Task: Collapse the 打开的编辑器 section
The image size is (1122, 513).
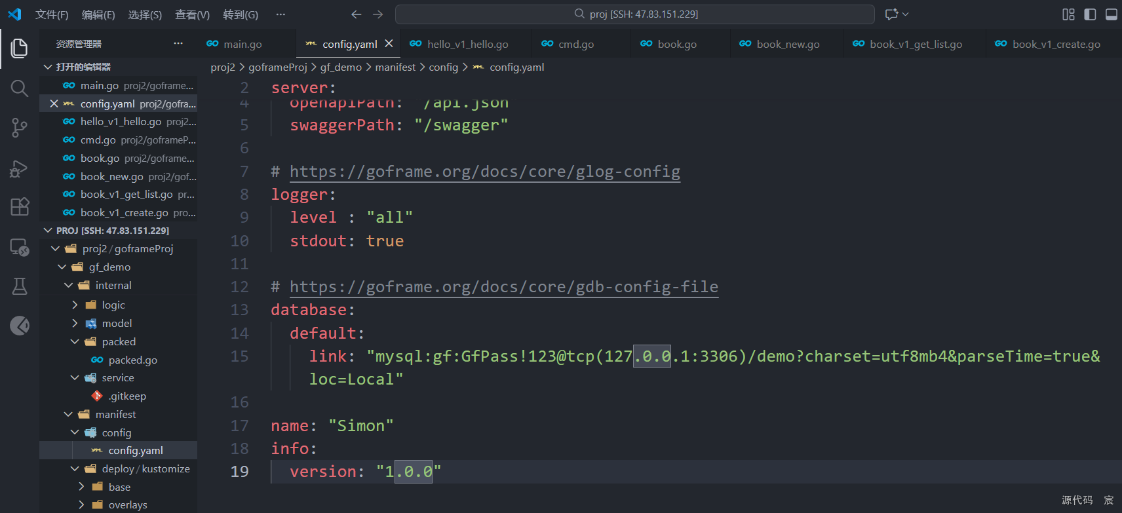Action: (48, 67)
